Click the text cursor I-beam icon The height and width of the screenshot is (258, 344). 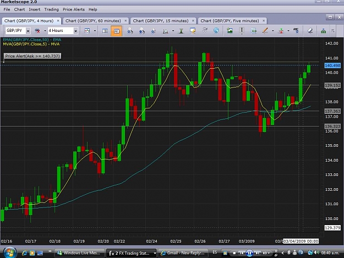pyautogui.click(x=242, y=31)
